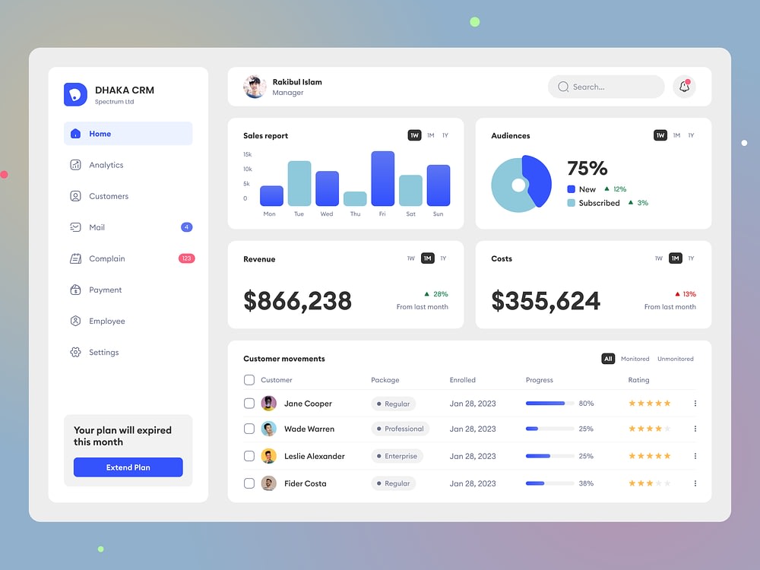
Task: Click Leslie Alexander's avatar
Action: tap(268, 455)
